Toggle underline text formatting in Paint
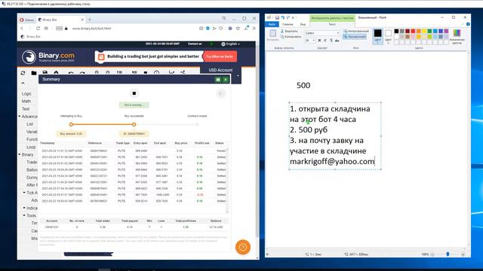 pos(331,40)
